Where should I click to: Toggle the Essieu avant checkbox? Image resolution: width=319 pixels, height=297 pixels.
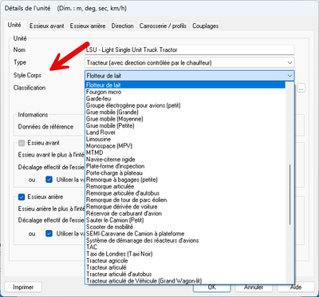pyautogui.click(x=22, y=143)
